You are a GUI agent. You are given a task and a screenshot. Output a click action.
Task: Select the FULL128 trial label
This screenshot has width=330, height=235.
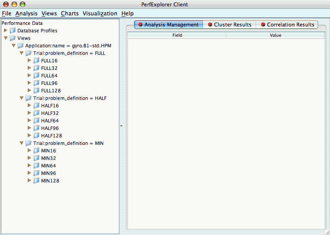(51, 91)
